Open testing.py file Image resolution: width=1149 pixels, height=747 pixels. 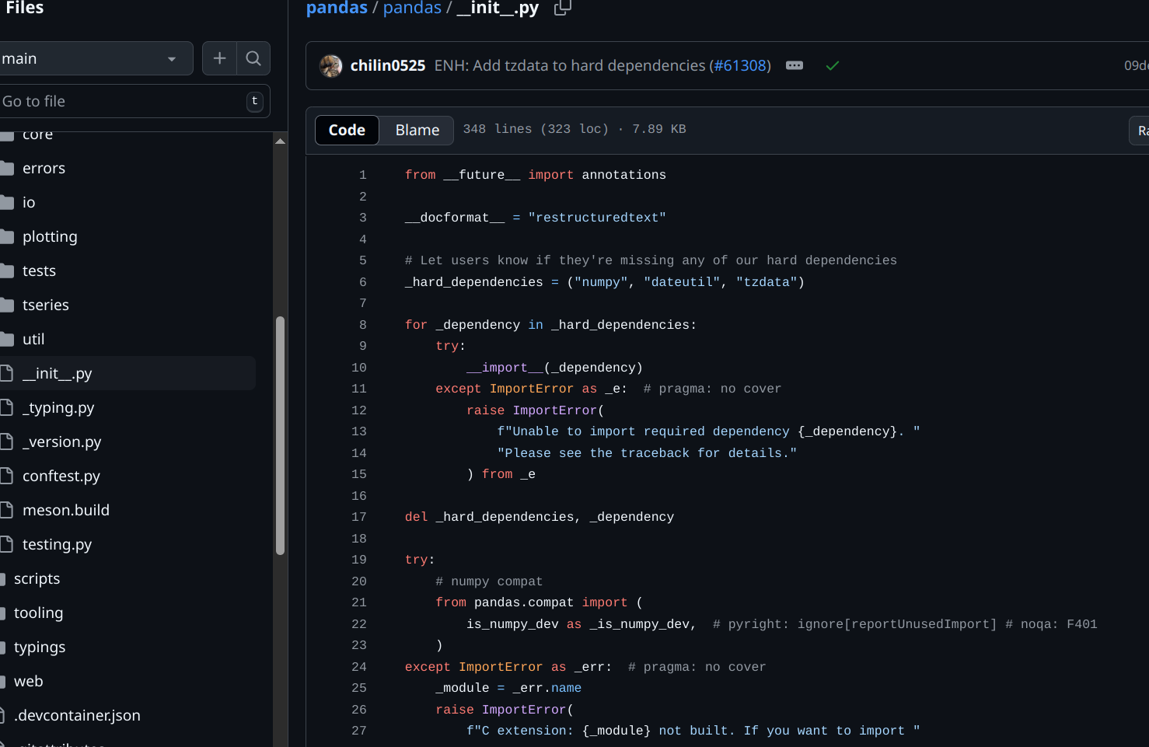point(57,544)
